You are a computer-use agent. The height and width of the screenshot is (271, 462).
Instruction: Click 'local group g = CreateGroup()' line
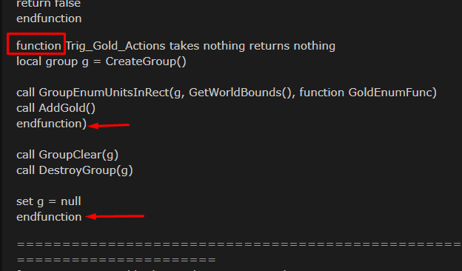coord(101,62)
